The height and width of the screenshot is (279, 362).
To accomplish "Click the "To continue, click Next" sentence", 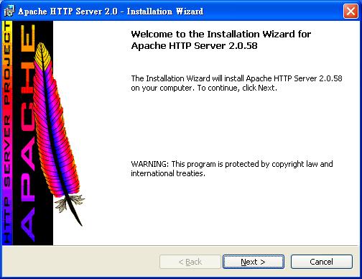I will [237, 88].
